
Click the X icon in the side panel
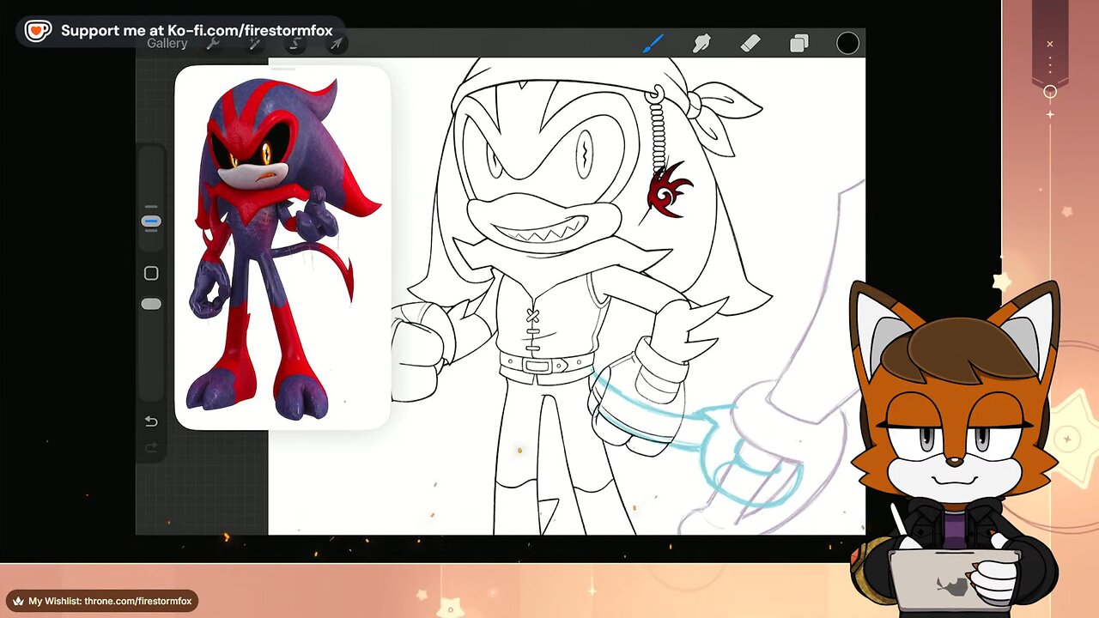(1049, 44)
